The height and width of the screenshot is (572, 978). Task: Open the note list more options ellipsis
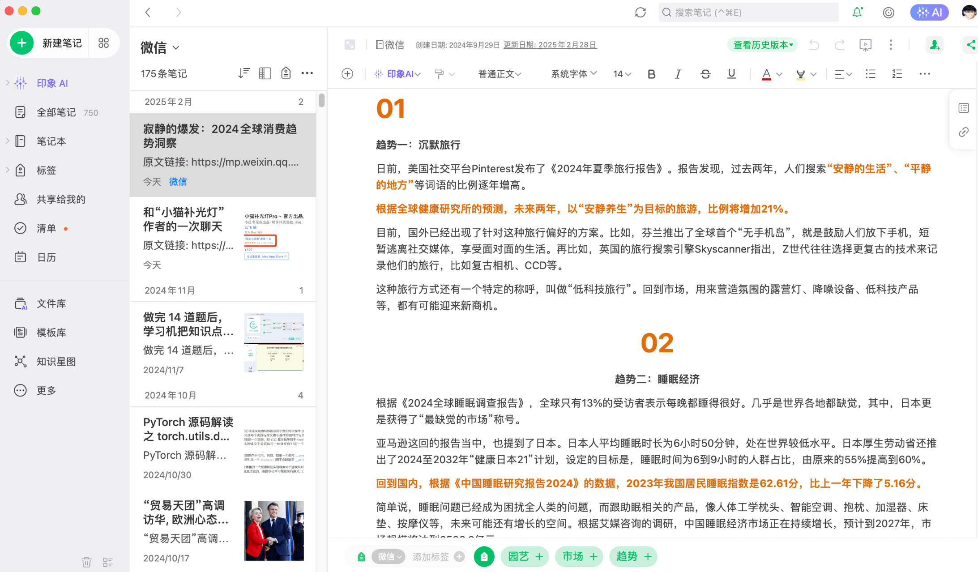tap(307, 73)
